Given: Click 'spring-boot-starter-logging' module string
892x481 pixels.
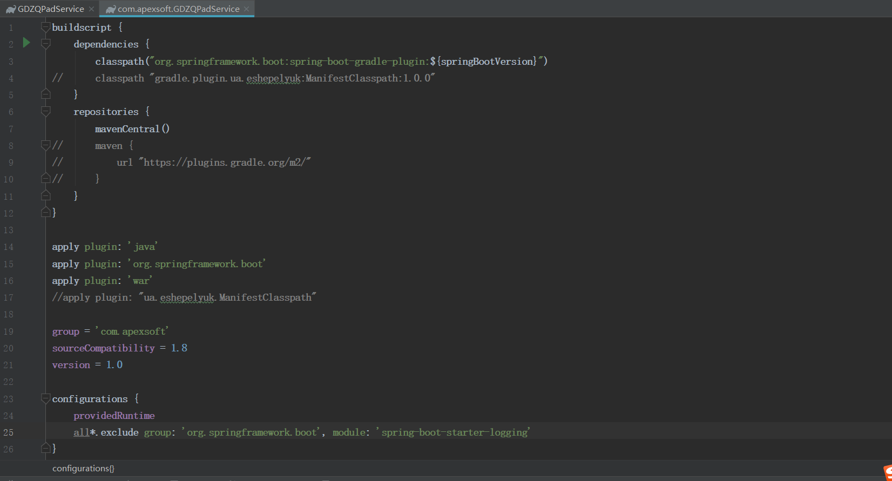Looking at the screenshot, I should (454, 432).
